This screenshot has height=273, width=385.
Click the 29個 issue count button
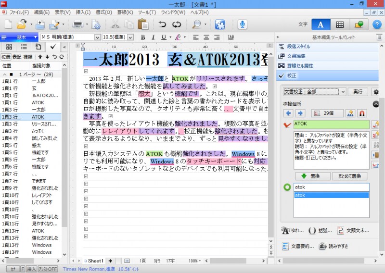327,113
